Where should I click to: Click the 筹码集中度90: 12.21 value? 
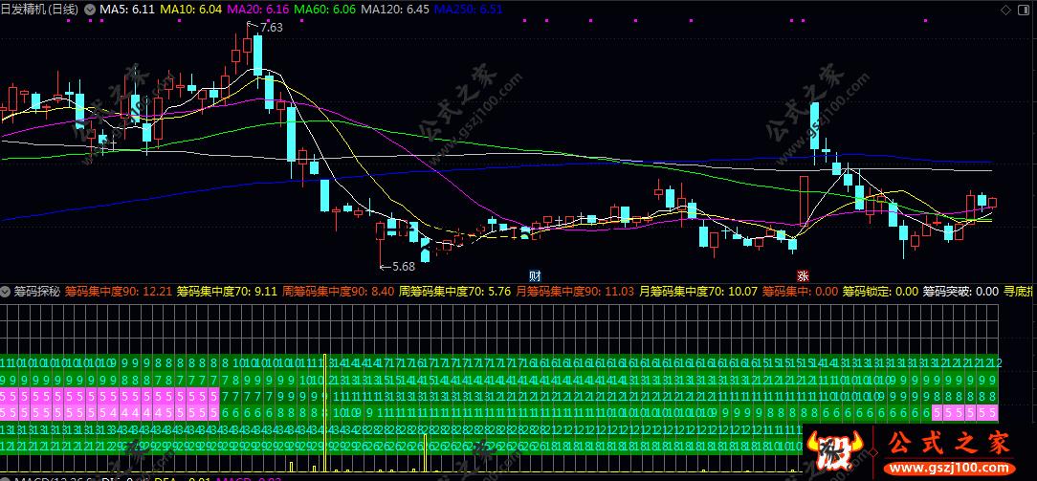[x=119, y=291]
